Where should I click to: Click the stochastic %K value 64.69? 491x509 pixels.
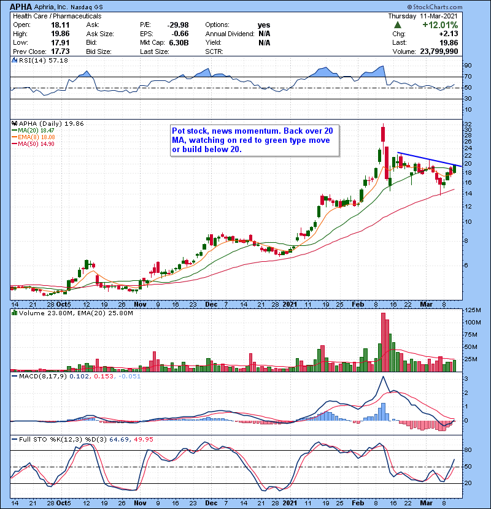click(x=118, y=439)
